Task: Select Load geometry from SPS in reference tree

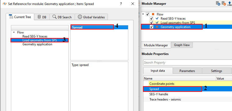Action: pos(39,40)
